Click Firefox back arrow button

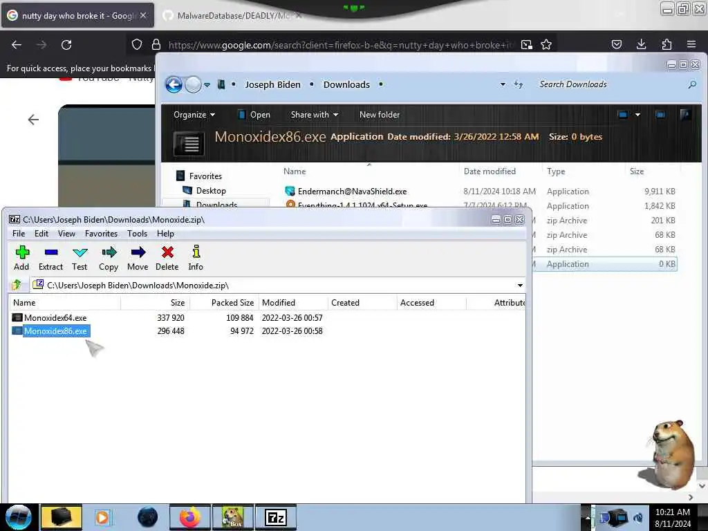(x=17, y=45)
